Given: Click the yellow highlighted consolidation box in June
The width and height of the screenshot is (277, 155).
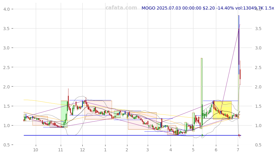Looking at the screenshot, I should point(222,110).
